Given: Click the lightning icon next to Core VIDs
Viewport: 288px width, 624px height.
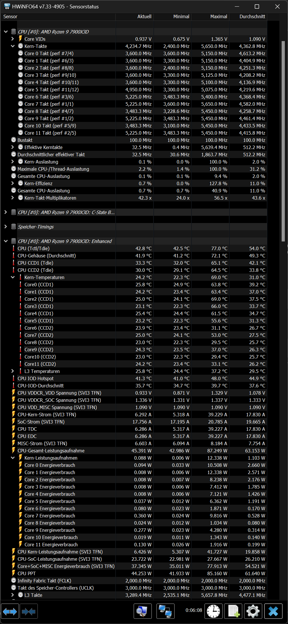Looking at the screenshot, I should click(21, 39).
